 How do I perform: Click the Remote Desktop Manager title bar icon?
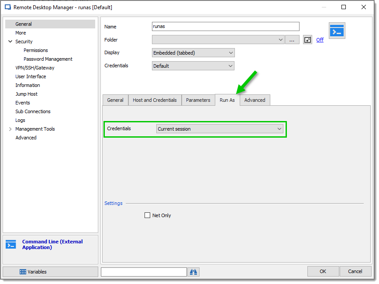point(8,7)
